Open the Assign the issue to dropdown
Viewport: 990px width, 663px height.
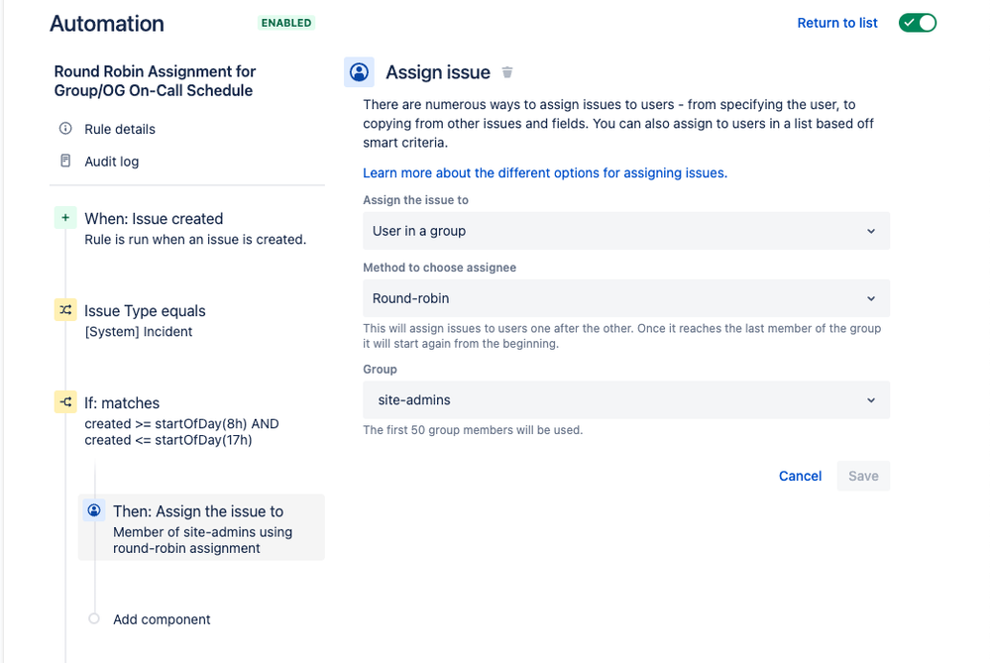click(625, 231)
